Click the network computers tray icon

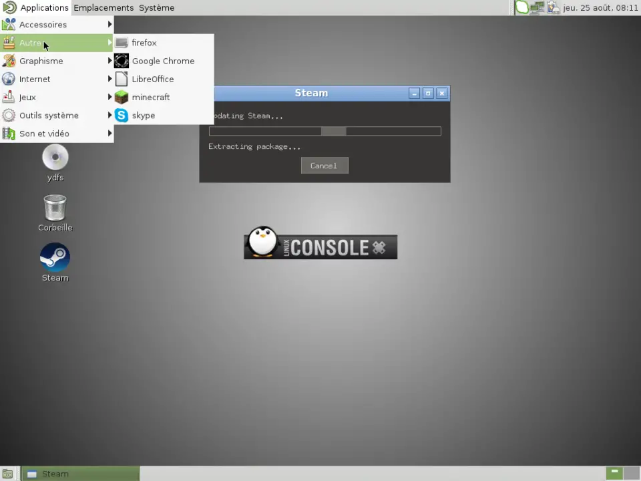coord(537,7)
